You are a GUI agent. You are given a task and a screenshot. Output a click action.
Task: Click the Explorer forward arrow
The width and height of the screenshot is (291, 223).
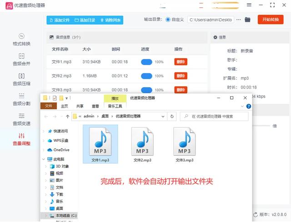tap(55, 117)
